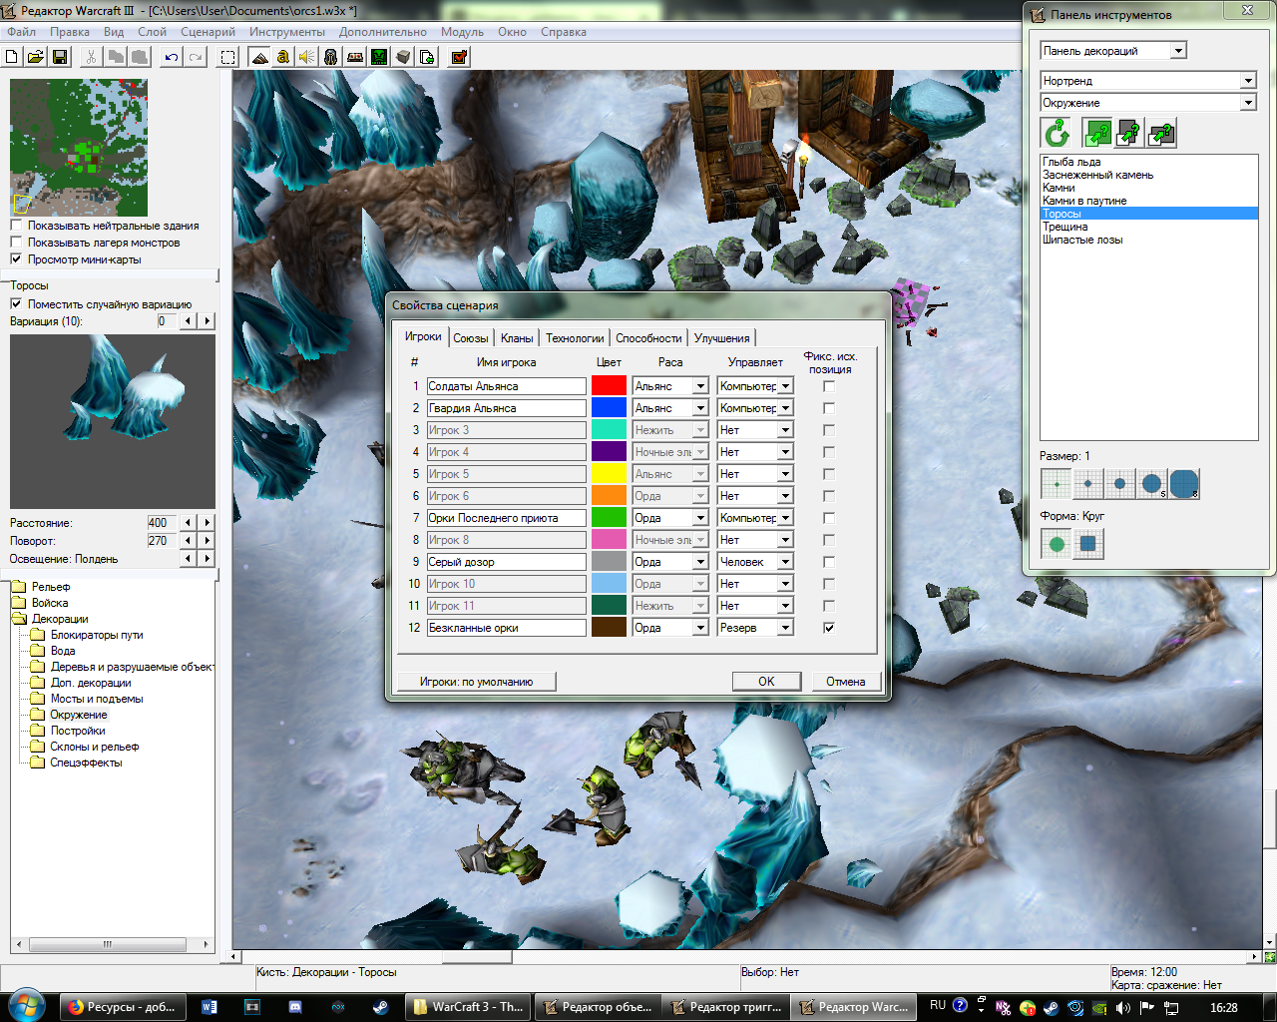Open the race dropdown for 'Солдаты Альянса'
Screen dimensions: 1277x1022
coord(700,386)
